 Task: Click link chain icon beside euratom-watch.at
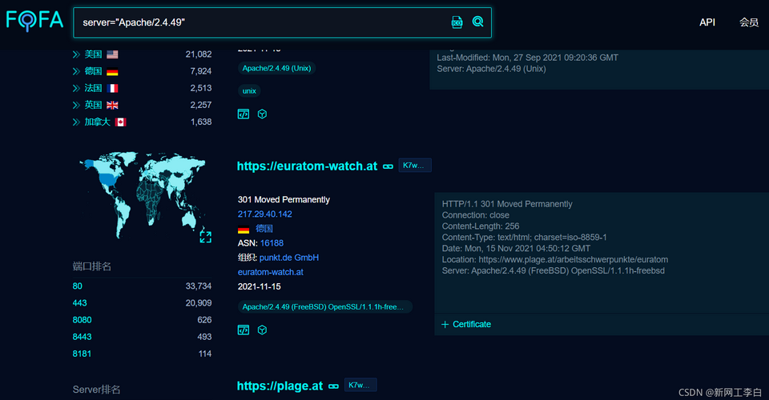[x=388, y=167]
